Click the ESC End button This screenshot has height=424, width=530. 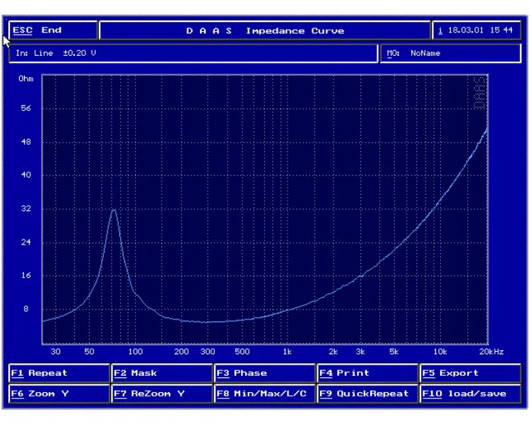pos(53,30)
